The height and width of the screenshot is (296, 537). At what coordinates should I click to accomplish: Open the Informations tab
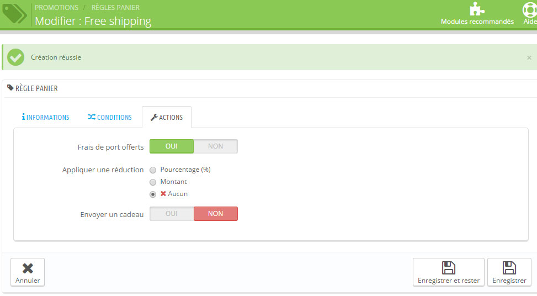pyautogui.click(x=46, y=117)
